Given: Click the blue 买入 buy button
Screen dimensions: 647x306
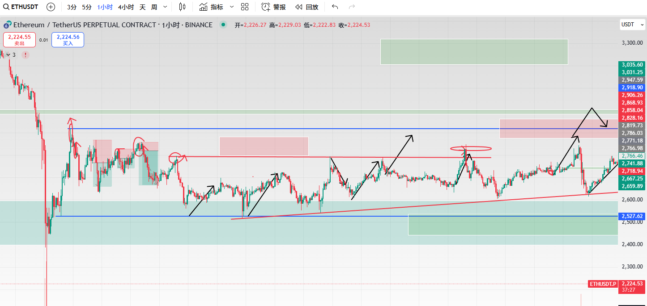Looking at the screenshot, I should 68,40.
